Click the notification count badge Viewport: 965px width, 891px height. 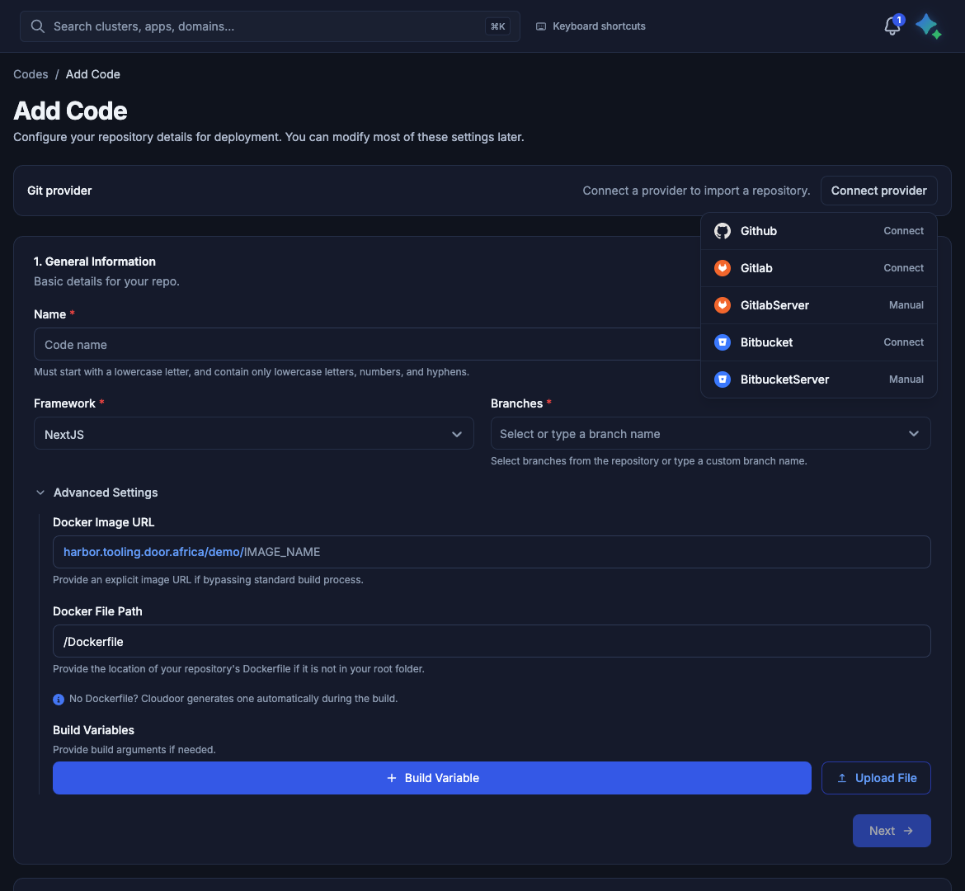pos(898,21)
